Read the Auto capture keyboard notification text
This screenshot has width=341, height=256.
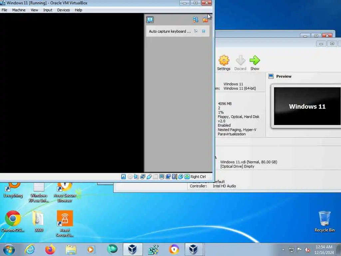[x=170, y=31]
